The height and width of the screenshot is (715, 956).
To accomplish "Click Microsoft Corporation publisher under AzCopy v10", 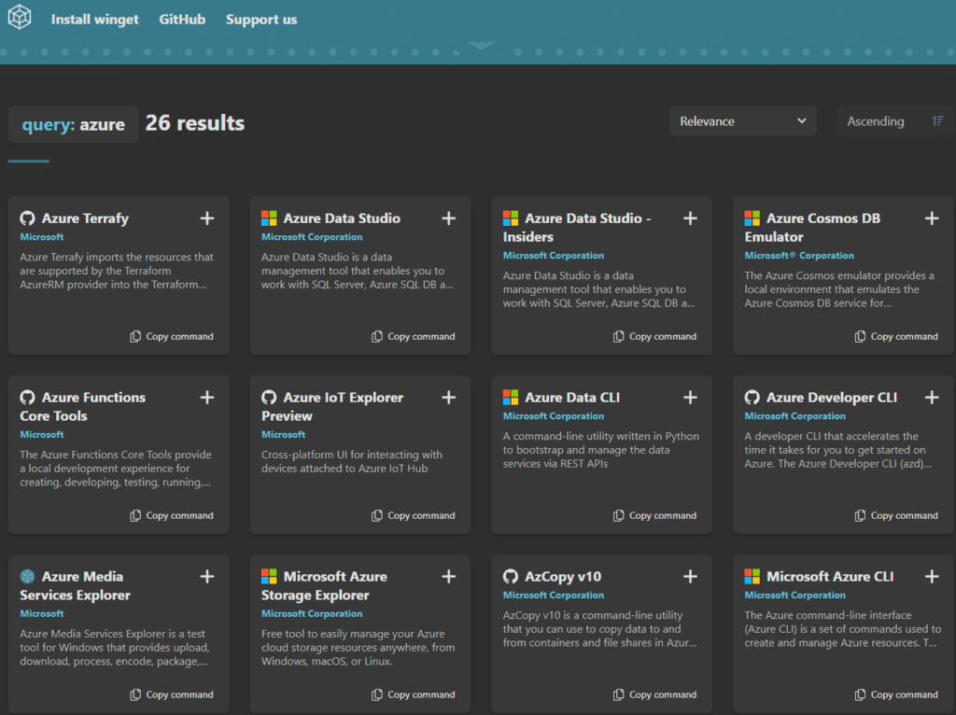I will click(x=554, y=595).
